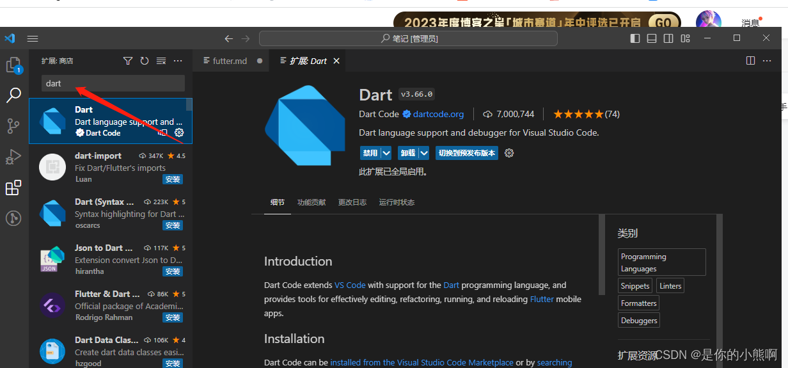Click sync-ignored icon on Dart list item

tap(162, 132)
